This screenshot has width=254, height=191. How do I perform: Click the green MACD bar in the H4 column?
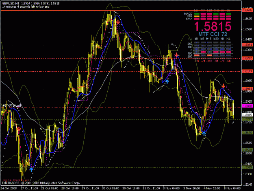point(228,14)
